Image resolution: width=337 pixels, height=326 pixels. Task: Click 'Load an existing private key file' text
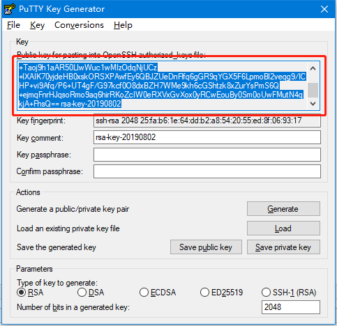[x=68, y=228]
